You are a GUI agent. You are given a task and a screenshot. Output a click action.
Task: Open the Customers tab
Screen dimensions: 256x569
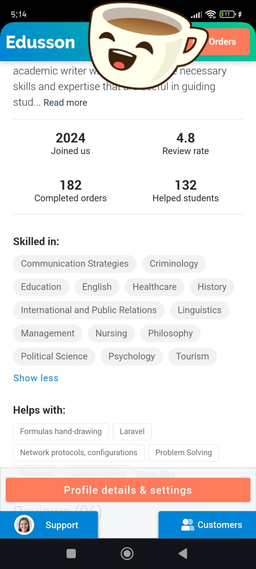click(207, 525)
